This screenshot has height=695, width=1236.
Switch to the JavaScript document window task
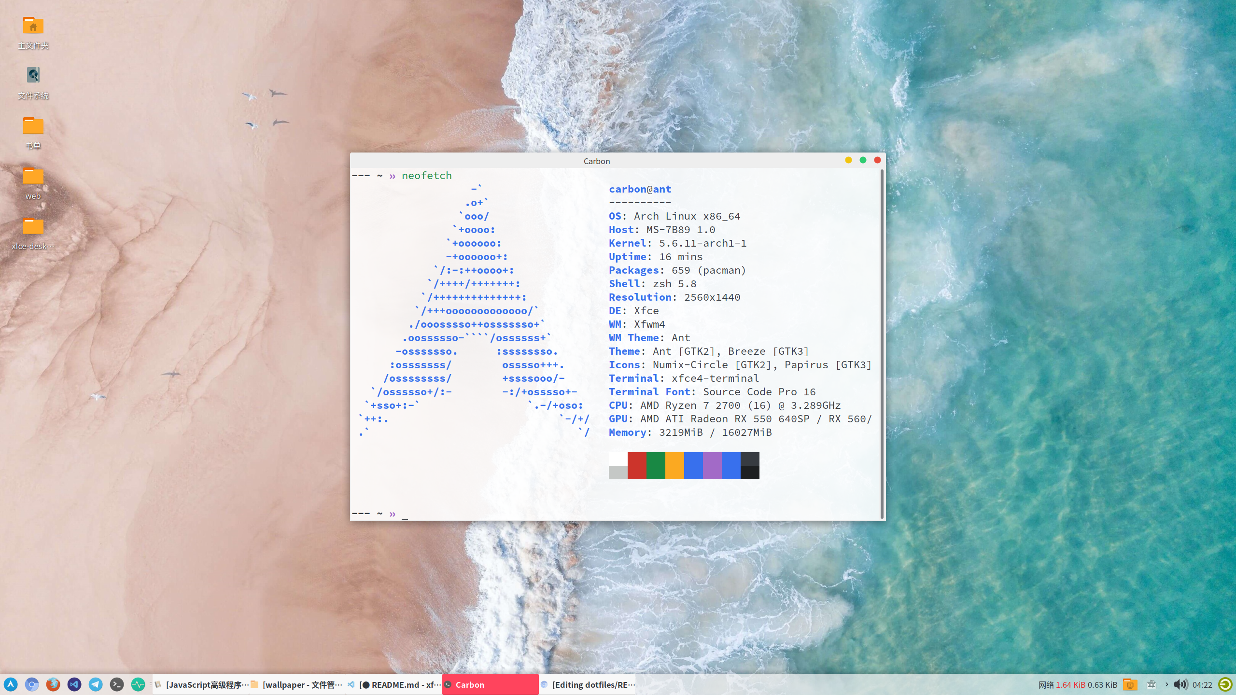tap(202, 684)
